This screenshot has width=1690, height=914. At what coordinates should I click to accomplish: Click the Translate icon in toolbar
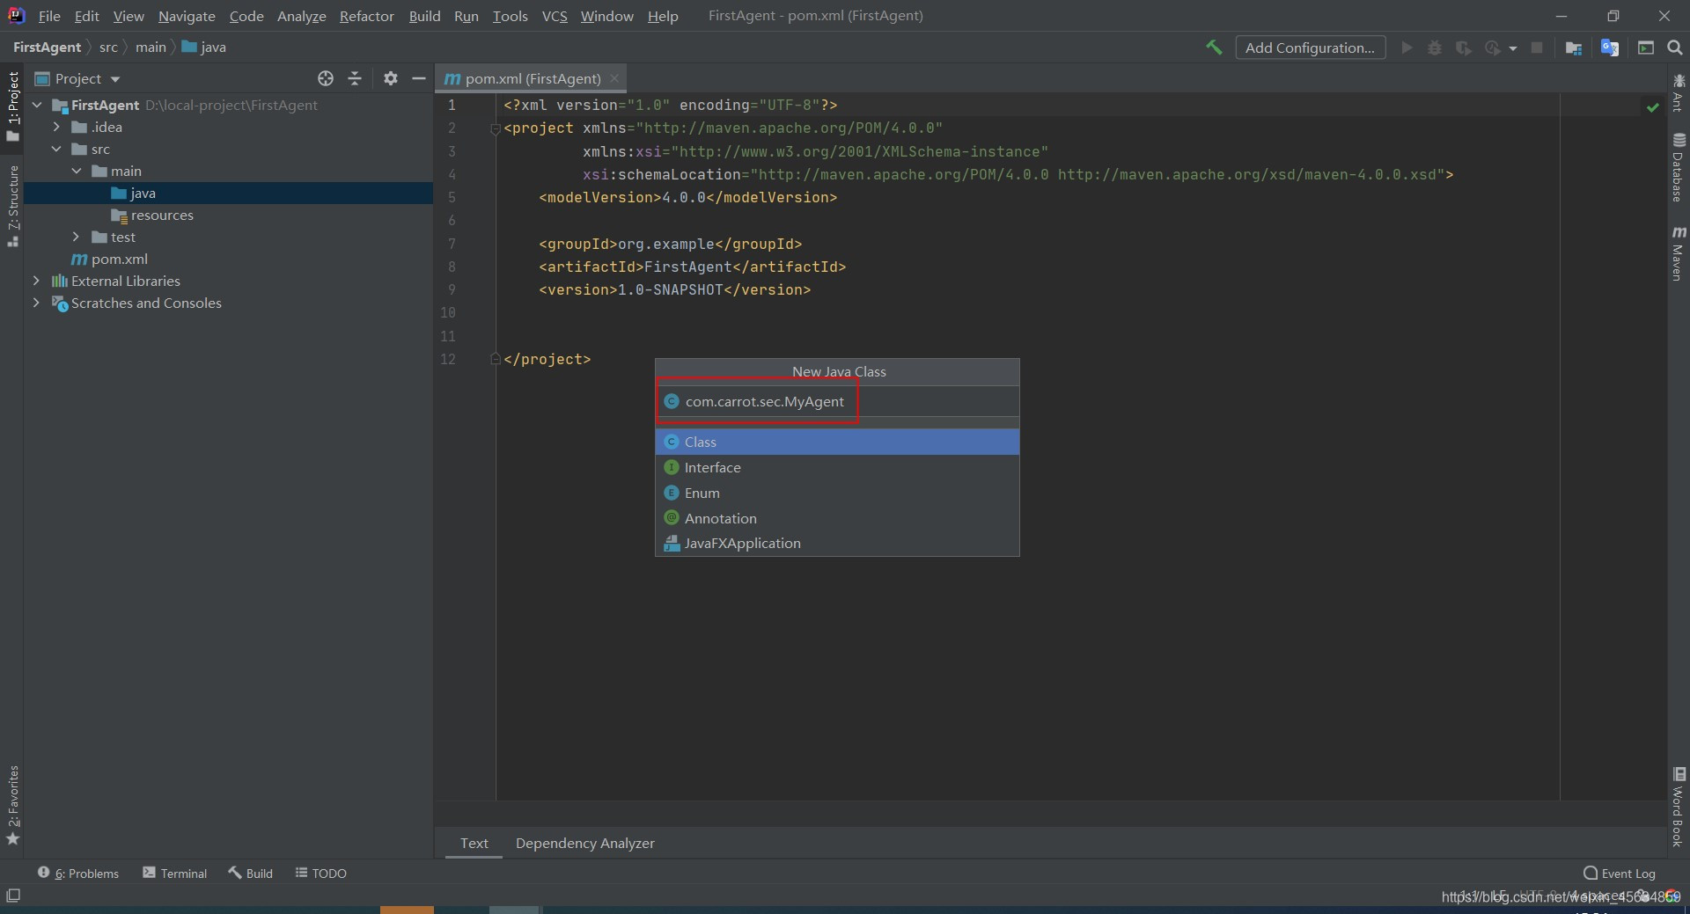(1610, 48)
